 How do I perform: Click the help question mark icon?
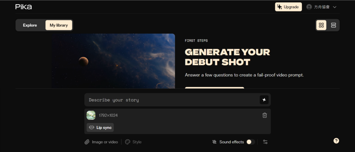coord(336,141)
